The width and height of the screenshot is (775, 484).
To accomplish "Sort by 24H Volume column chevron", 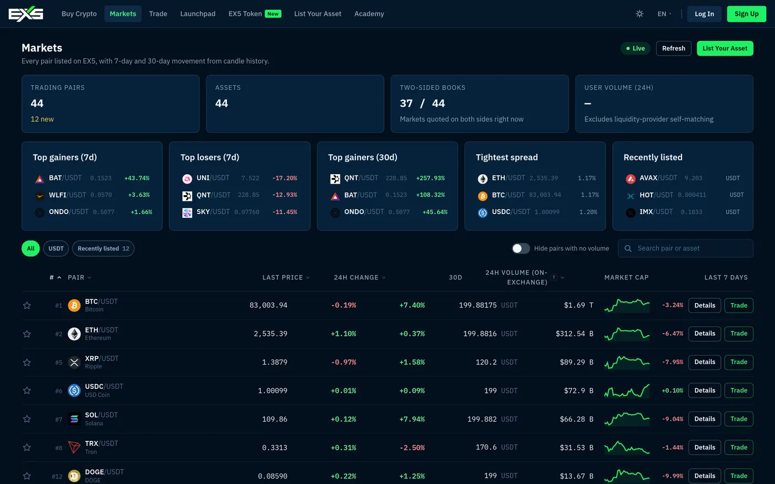I will (x=562, y=278).
